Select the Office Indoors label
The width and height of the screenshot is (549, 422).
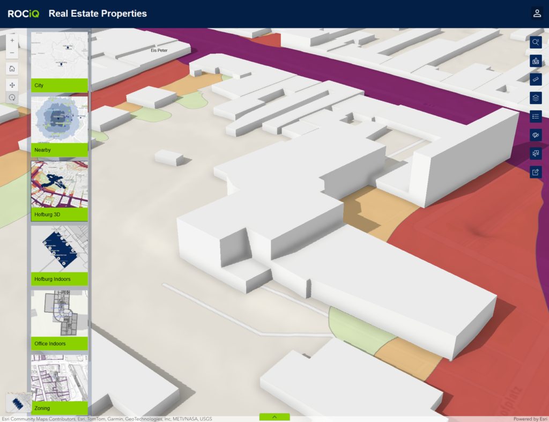tap(50, 344)
